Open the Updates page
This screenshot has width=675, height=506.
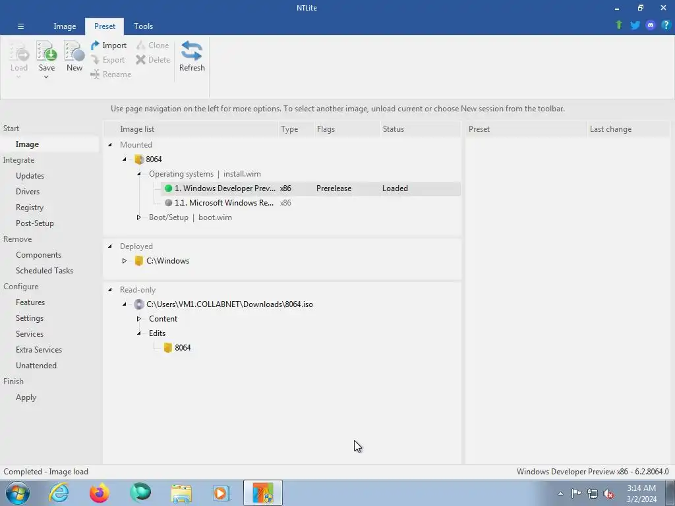[30, 175]
